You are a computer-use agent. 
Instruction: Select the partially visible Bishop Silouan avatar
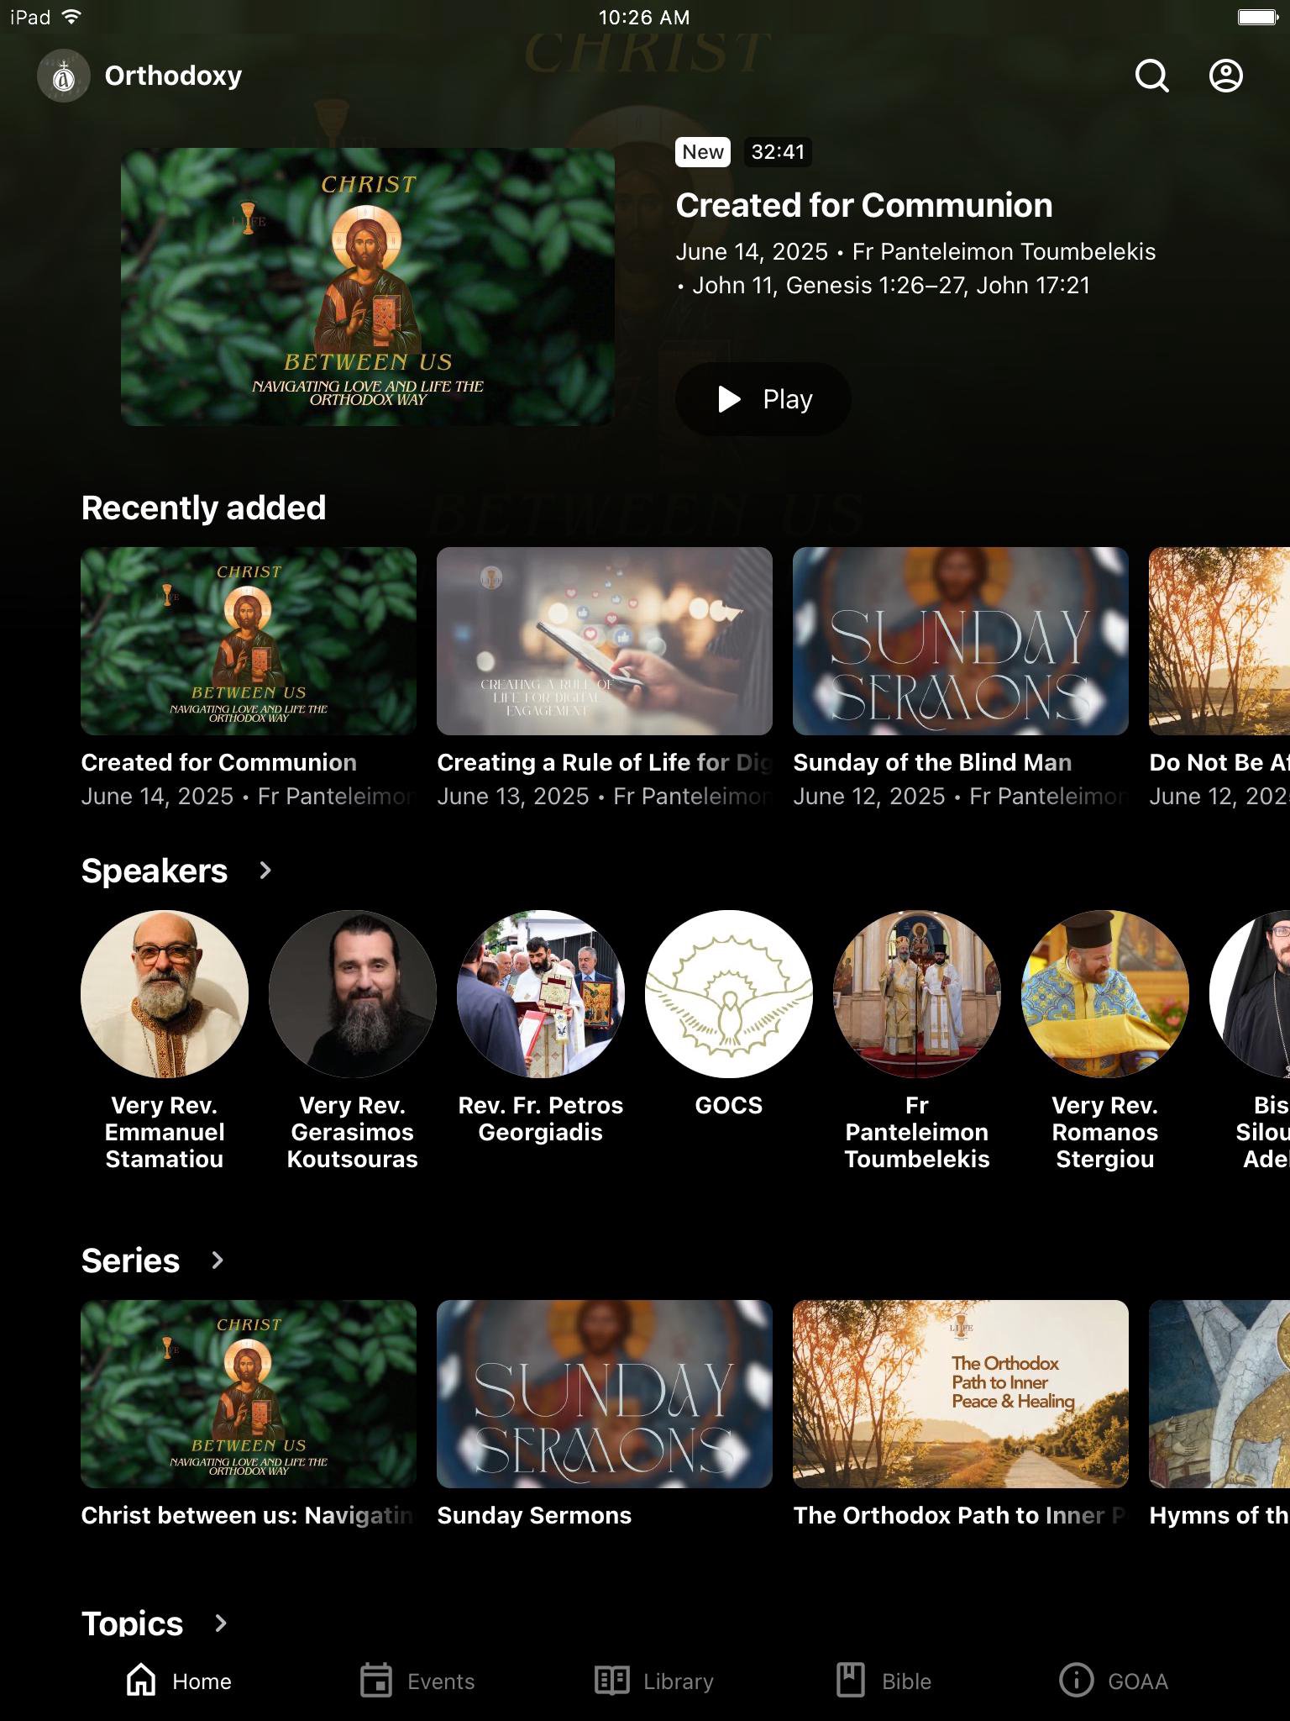click(x=1250, y=994)
